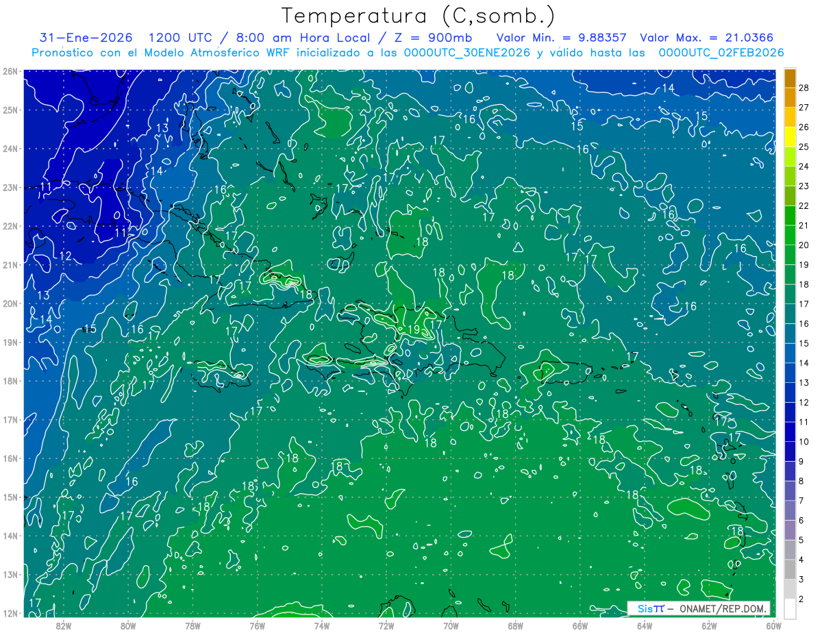Click the '0000UTC_30ENE2026' initialization time

coord(467,53)
